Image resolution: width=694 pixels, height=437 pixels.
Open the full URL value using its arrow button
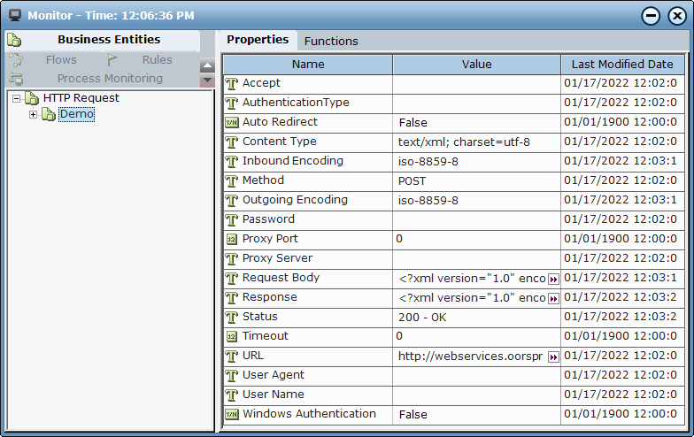pos(553,356)
